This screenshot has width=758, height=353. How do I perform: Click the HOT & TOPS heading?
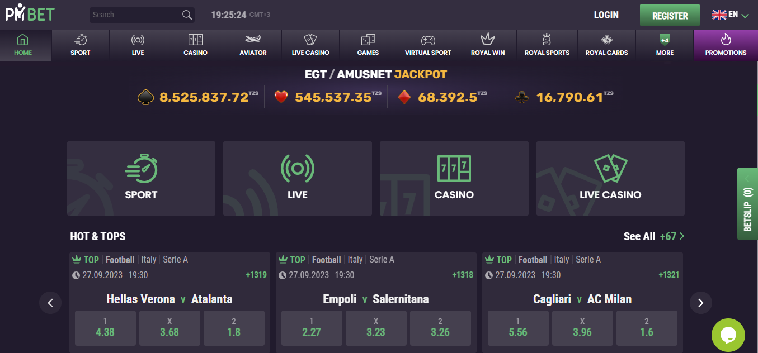[98, 236]
